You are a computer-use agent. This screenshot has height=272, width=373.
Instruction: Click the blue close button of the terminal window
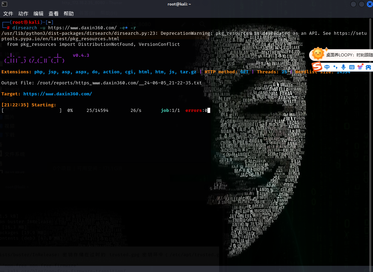click(370, 4)
